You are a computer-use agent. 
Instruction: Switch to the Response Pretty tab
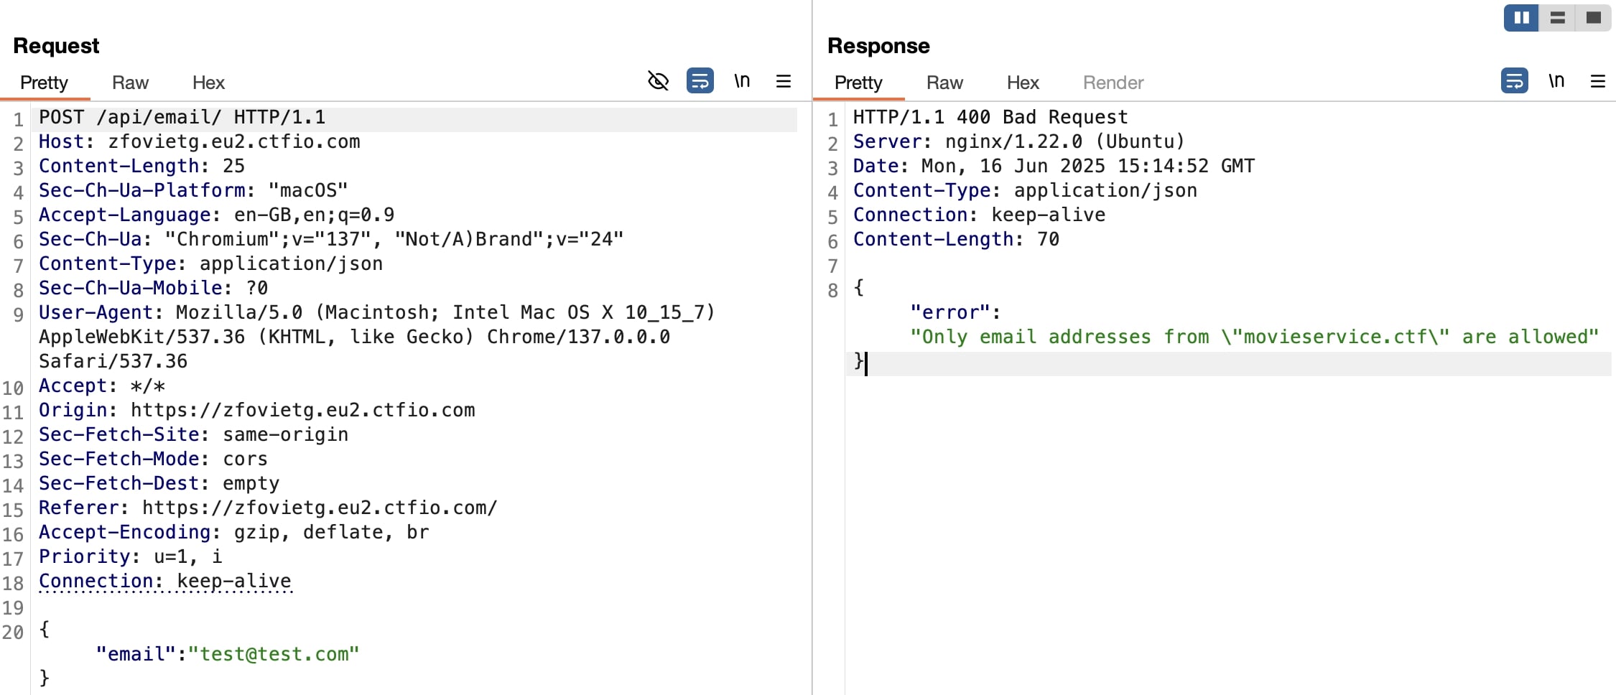858,83
